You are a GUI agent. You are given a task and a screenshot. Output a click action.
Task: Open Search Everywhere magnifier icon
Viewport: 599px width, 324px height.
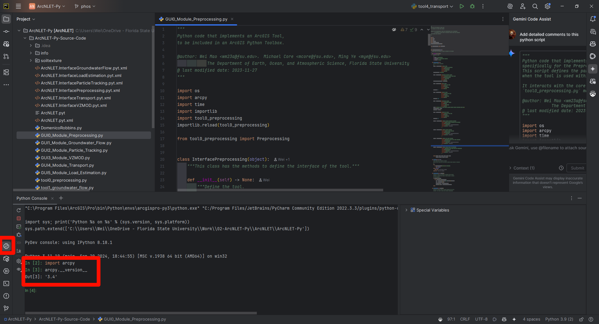coord(535,6)
